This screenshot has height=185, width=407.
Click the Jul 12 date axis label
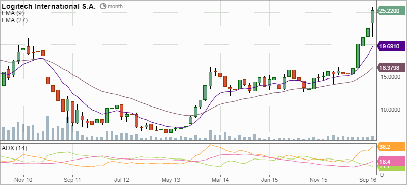pyautogui.click(x=122, y=179)
